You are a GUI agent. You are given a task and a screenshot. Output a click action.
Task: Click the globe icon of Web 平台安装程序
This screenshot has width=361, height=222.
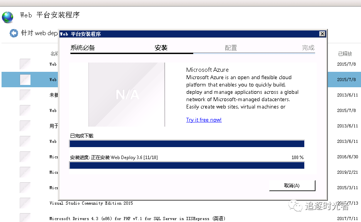click(x=8, y=17)
